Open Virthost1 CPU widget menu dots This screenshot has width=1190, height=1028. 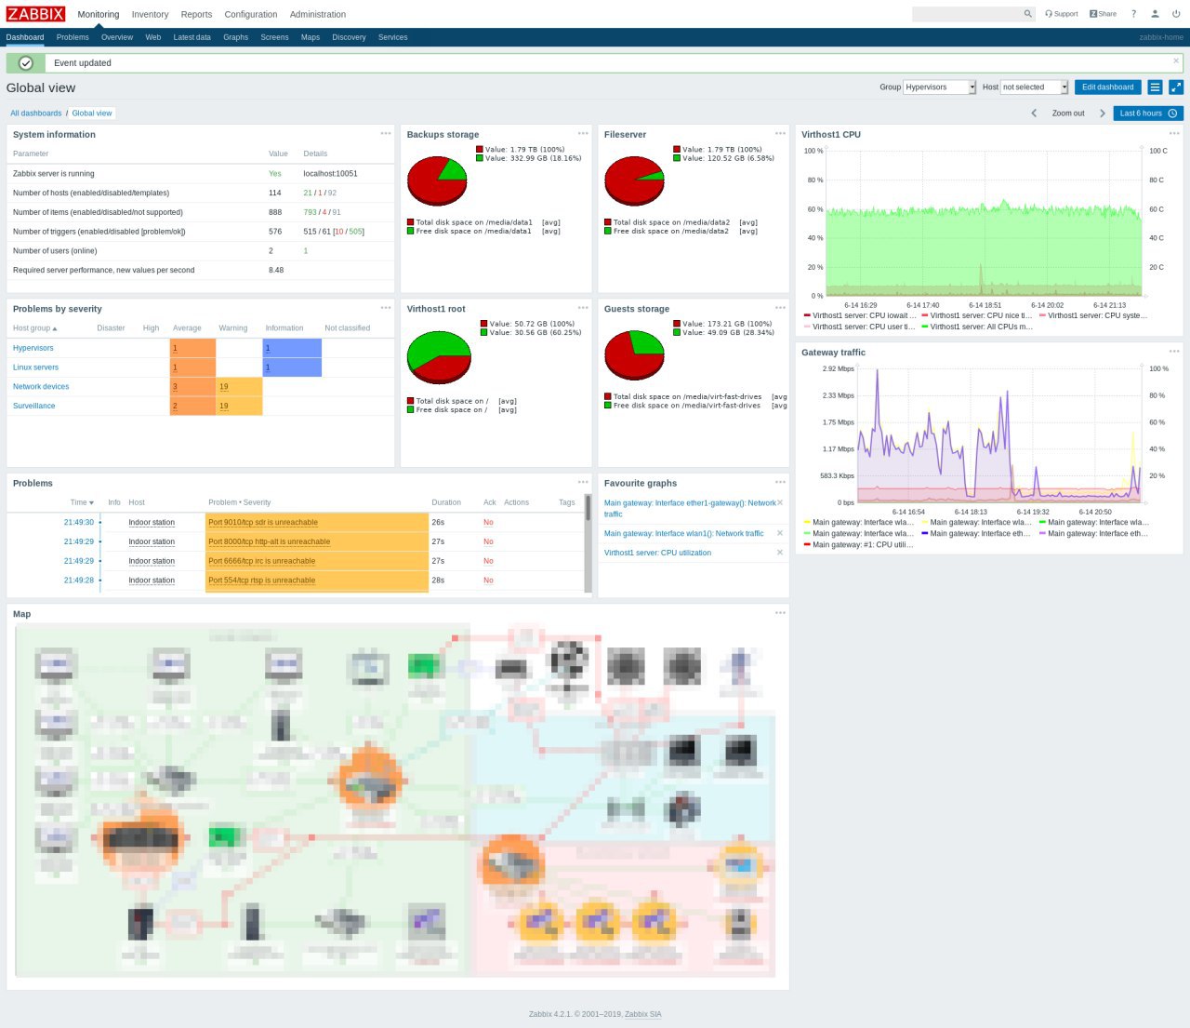pos(1174,134)
